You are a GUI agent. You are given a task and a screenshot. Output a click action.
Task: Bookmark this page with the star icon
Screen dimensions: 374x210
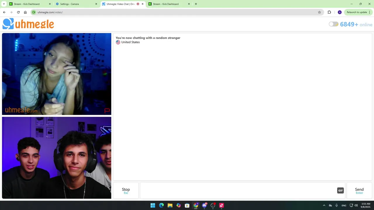click(x=319, y=12)
